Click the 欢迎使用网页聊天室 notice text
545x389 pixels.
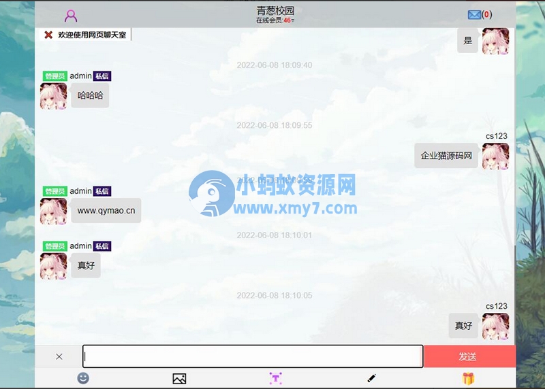pyautogui.click(x=92, y=35)
